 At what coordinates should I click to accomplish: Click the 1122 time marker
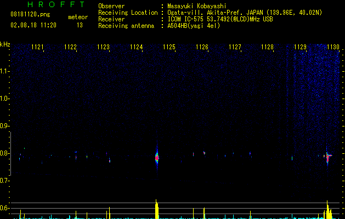click(x=70, y=47)
